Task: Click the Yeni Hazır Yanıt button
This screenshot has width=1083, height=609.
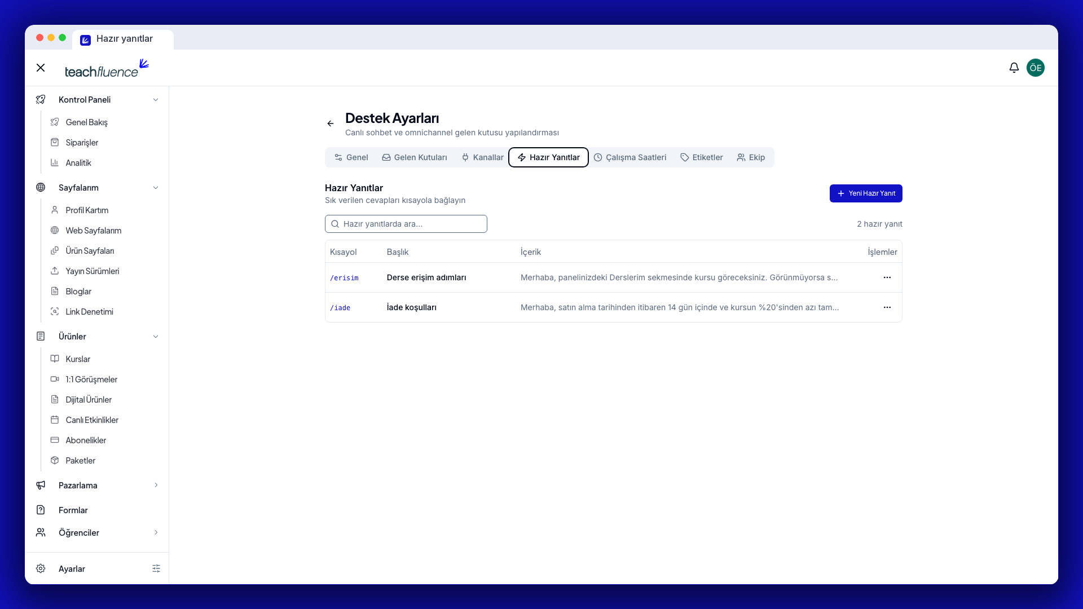Action: point(866,193)
